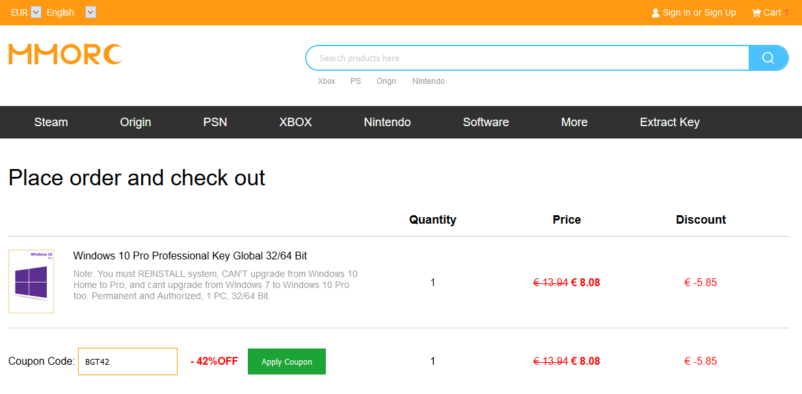Image resolution: width=802 pixels, height=394 pixels.
Task: Click the Price column header
Action: pyautogui.click(x=567, y=220)
